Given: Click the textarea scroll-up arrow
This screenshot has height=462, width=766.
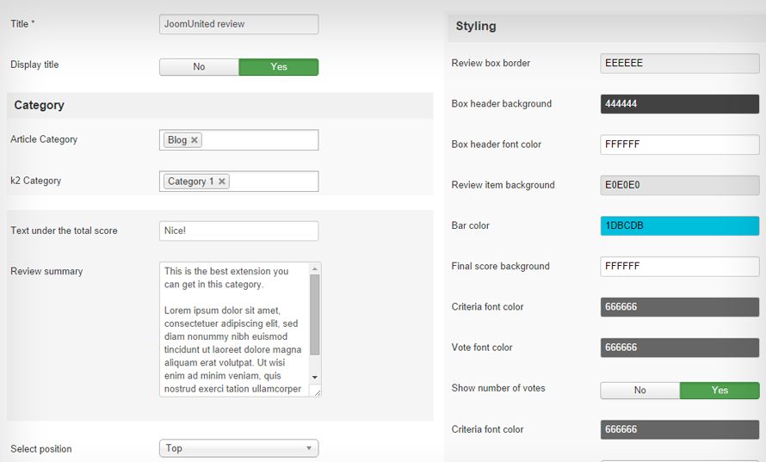Looking at the screenshot, I should click(315, 268).
